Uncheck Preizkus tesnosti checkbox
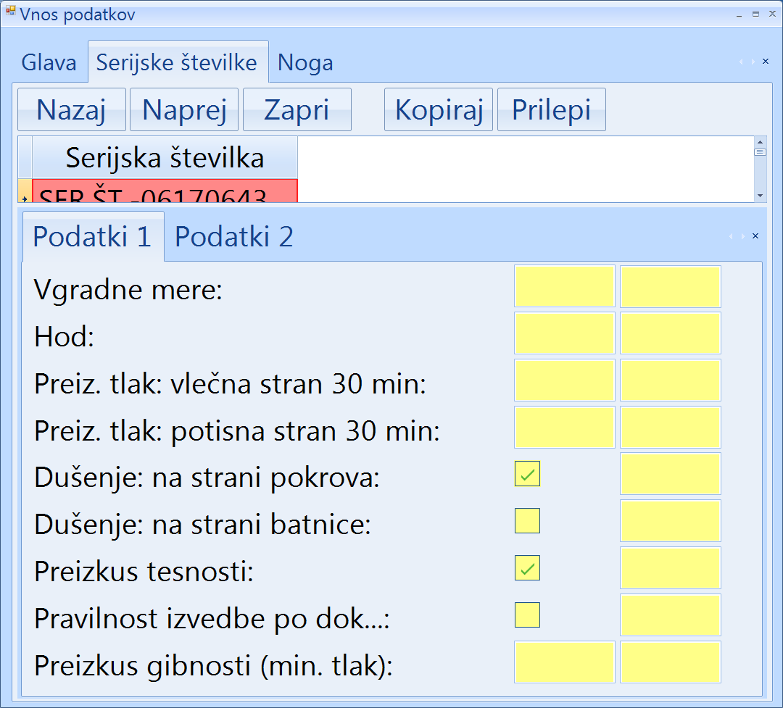 pos(527,568)
